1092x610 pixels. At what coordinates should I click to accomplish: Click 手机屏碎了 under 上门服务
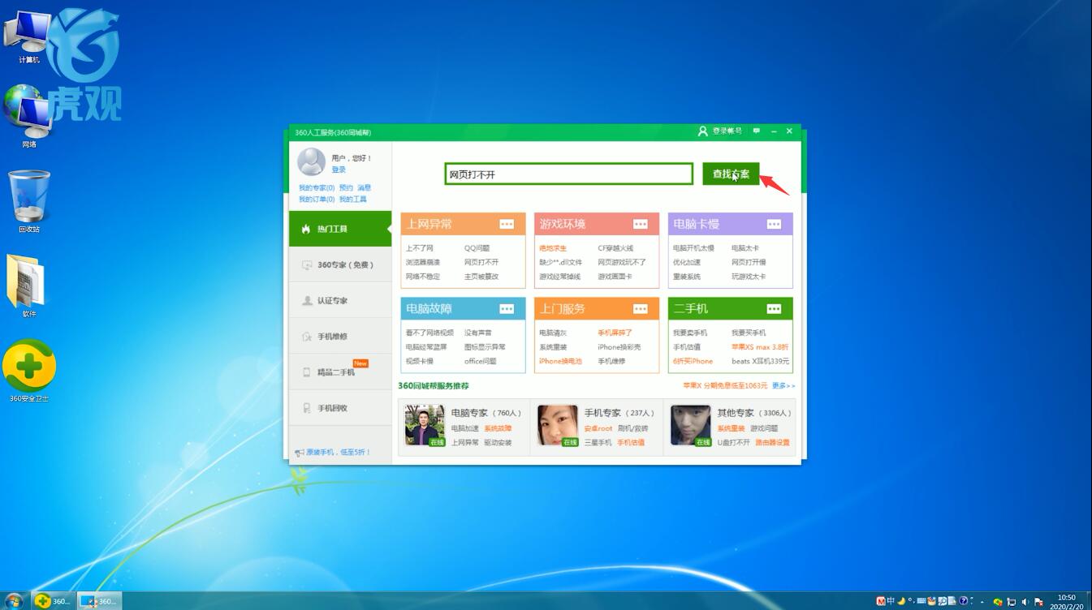click(x=615, y=333)
